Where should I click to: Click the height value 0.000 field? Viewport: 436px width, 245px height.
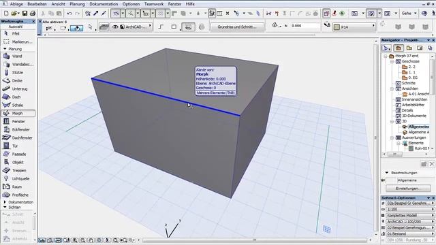(x=305, y=26)
